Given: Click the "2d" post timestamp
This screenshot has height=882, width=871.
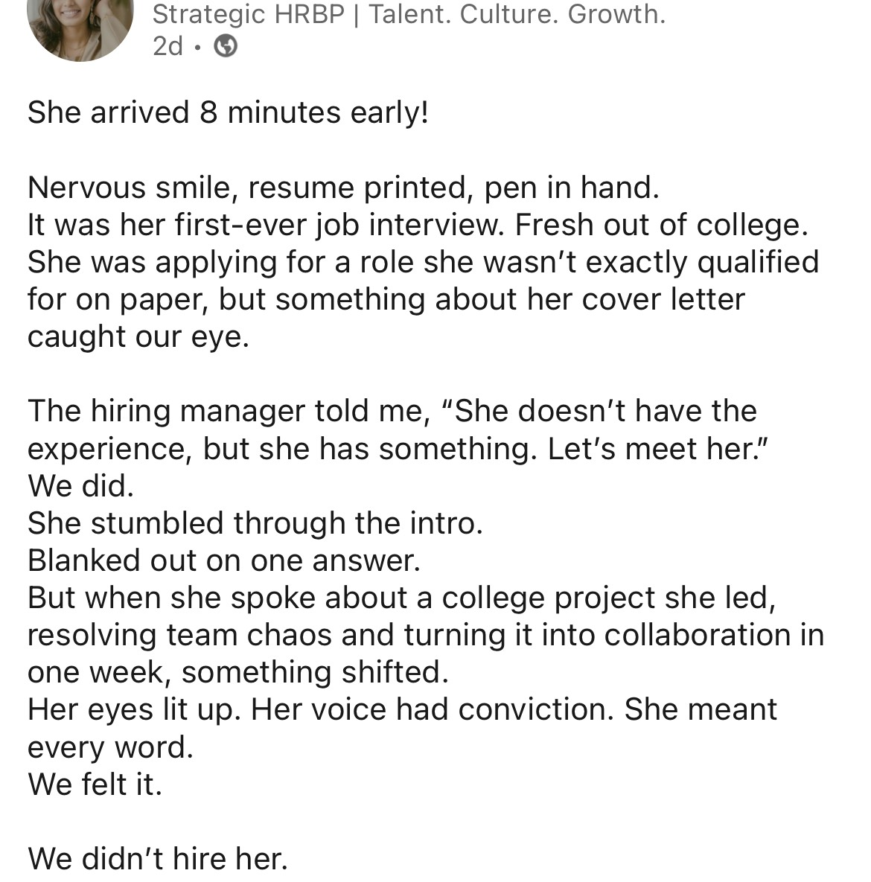Looking at the screenshot, I should (167, 46).
